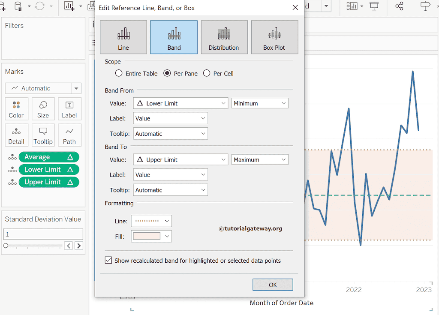The width and height of the screenshot is (439, 315).
Task: Select the Path marks card
Action: (x=69, y=135)
